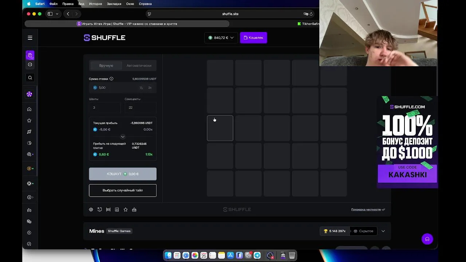Open Finder from the Dock
Screen dimensions: 466x262
point(168,255)
